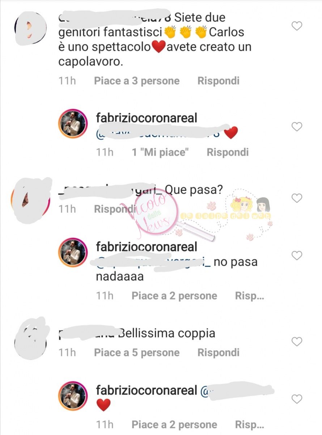
Task: Tap truncated 'Risp...' under 'no pasa nadaaaa' reply
Action: (x=249, y=296)
